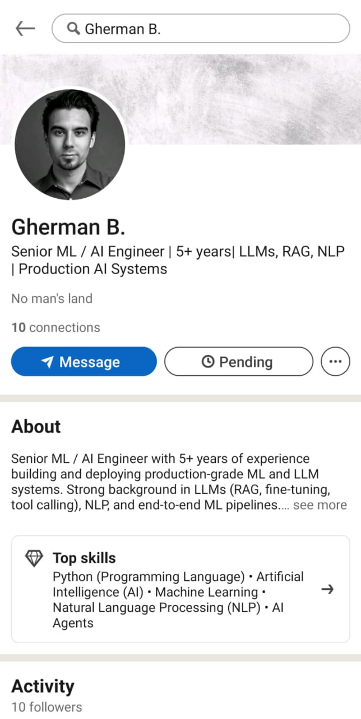This screenshot has width=361, height=719.
Task: Click the paper plane icon on Message
Action: [48, 362]
